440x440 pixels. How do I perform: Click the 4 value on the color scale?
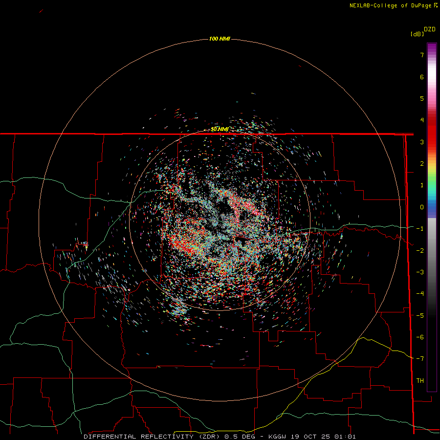pyautogui.click(x=422, y=120)
